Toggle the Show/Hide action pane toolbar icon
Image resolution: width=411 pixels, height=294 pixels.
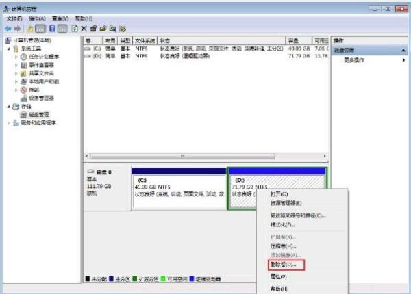(x=62, y=29)
